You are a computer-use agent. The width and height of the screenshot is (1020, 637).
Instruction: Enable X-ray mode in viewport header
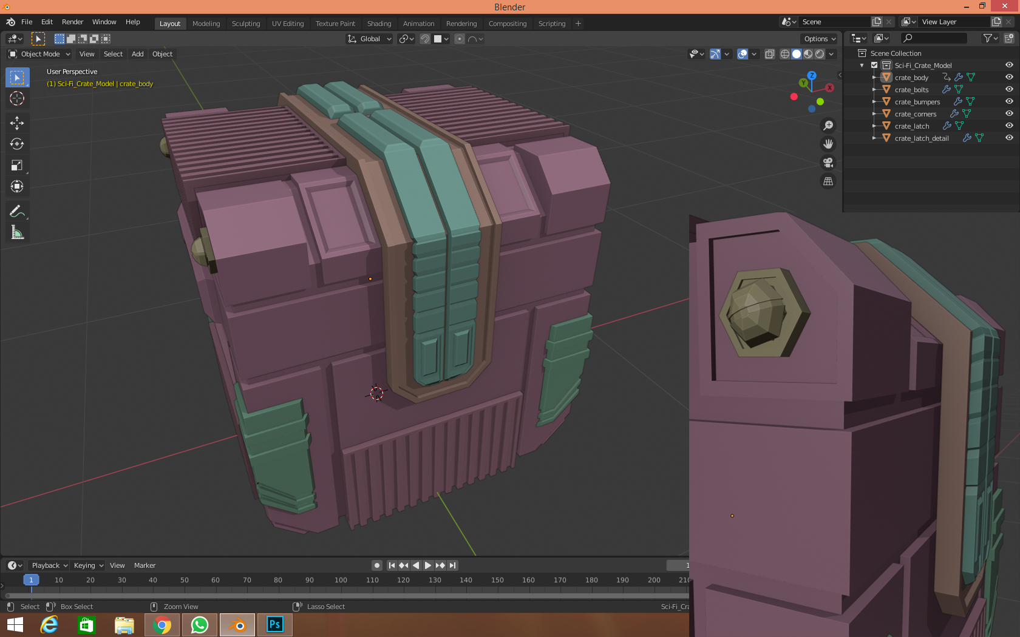[x=770, y=54]
